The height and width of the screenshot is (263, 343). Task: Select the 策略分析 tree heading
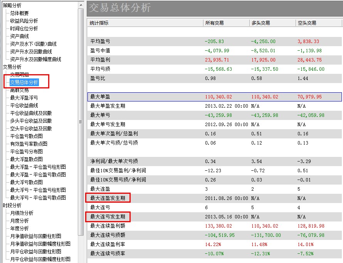12,5
